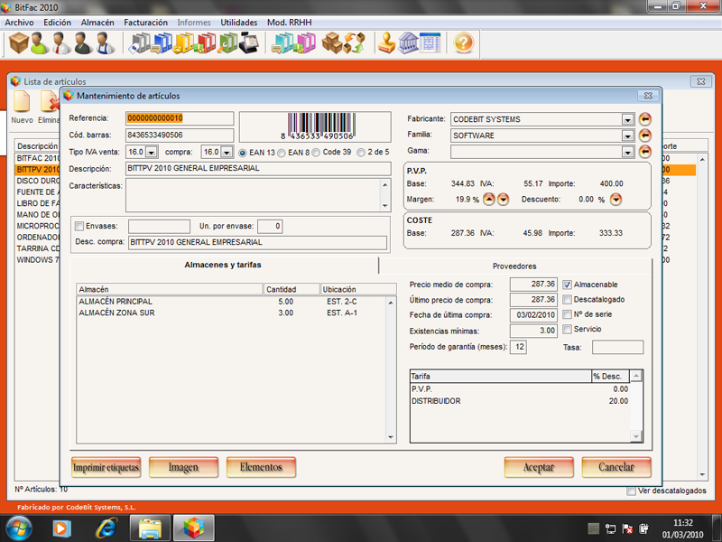Open the Archivo menu
This screenshot has width=722, height=542.
(x=19, y=22)
